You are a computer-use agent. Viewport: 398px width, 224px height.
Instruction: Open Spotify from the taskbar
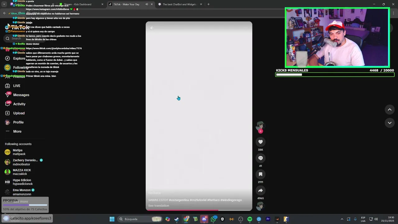[x=250, y=219]
